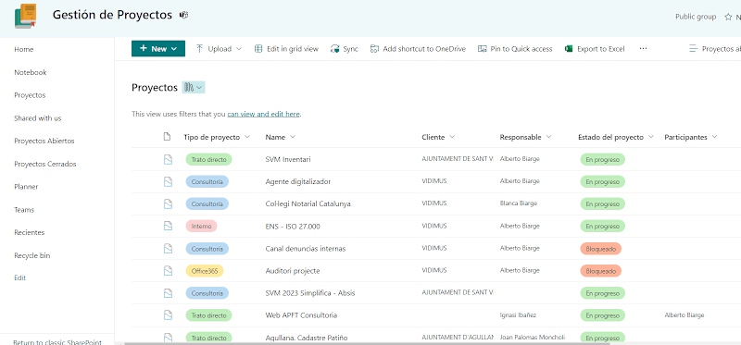Open the Participantes column header dropdown
This screenshot has height=345, width=741.
tap(714, 137)
